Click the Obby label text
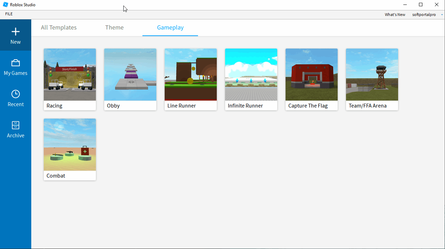 pos(113,106)
